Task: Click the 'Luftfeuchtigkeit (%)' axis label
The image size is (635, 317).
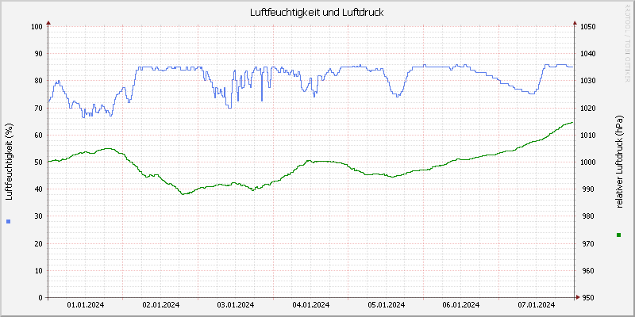Action: tap(10, 162)
